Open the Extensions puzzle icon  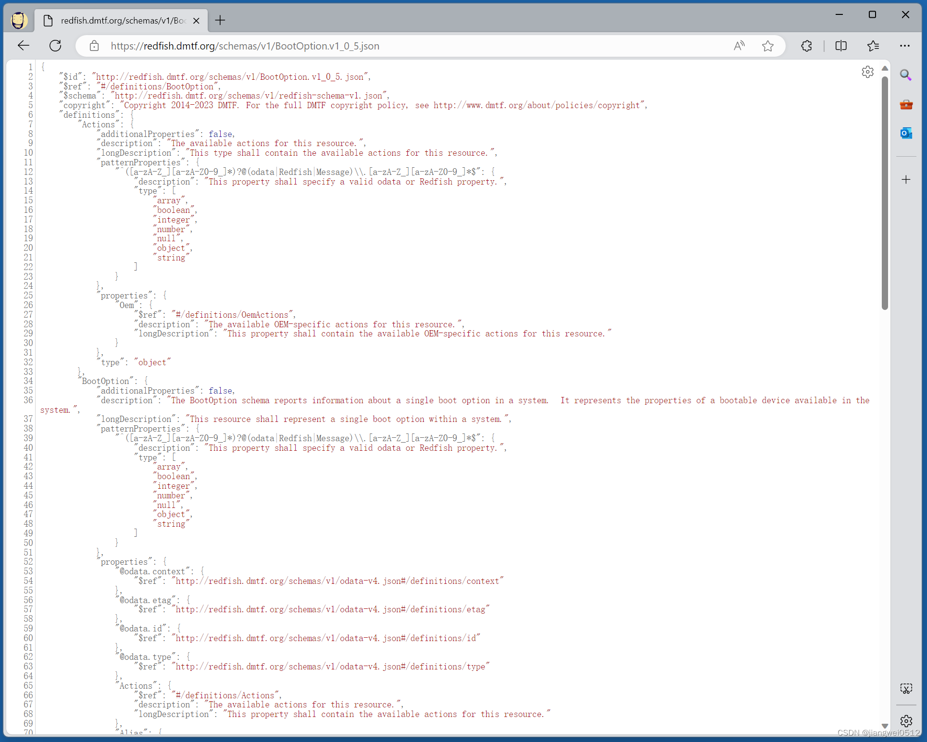tap(807, 46)
